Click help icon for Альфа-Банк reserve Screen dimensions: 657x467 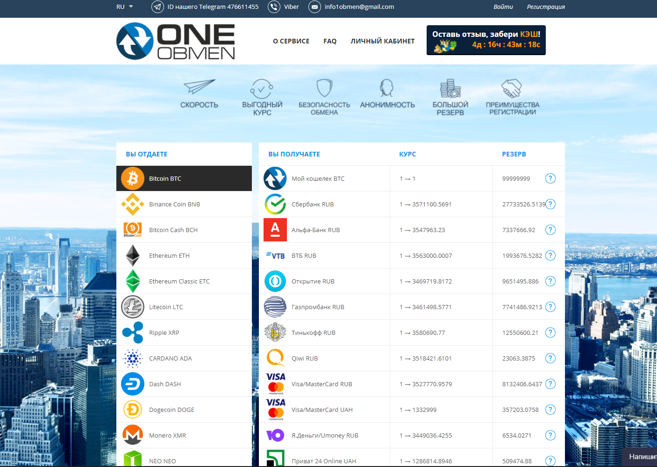point(550,230)
